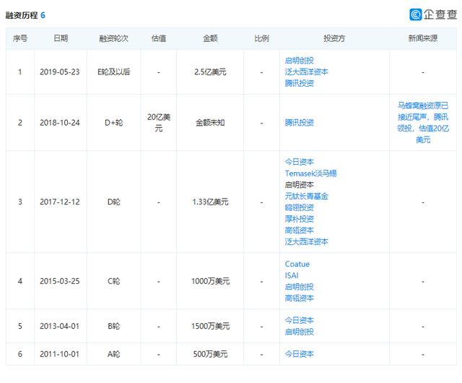
Task: Click the 比例 column header
Action: (261, 38)
